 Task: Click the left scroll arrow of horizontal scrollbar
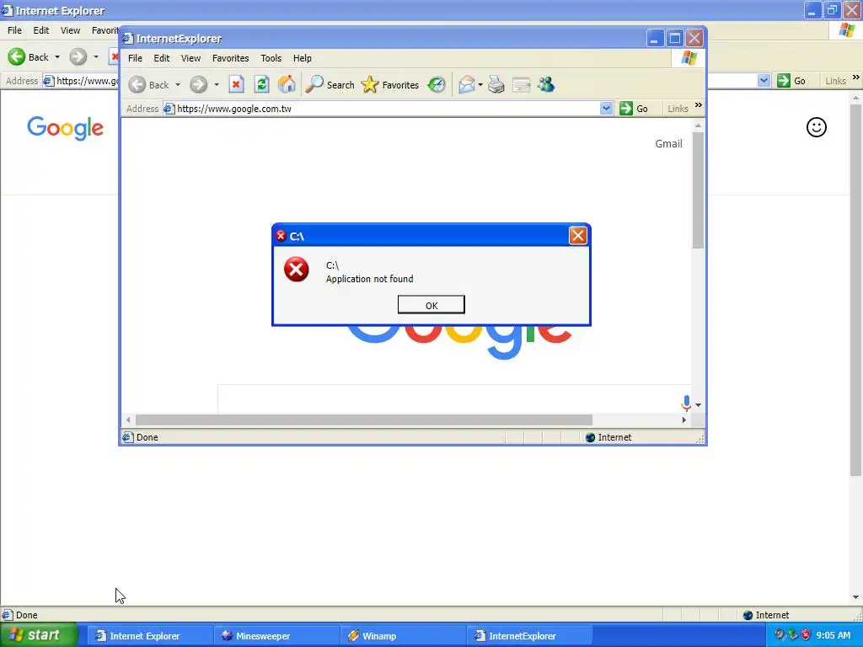tap(128, 420)
